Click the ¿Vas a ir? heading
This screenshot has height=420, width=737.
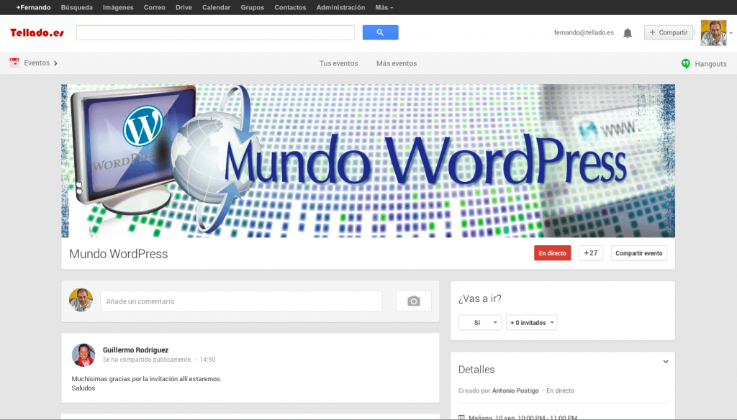tap(480, 298)
